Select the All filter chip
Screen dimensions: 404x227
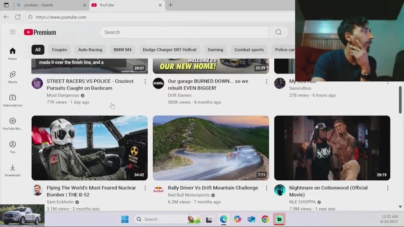click(38, 50)
